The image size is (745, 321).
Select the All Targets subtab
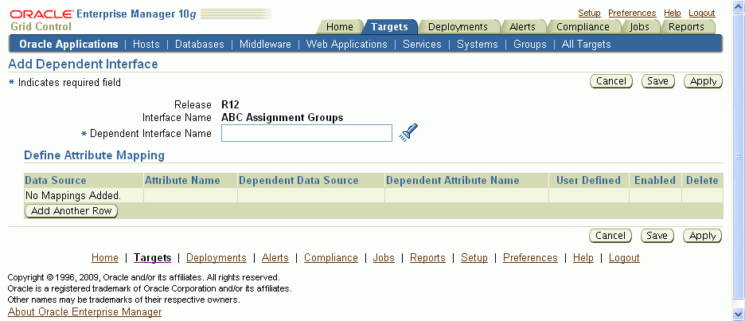(587, 45)
